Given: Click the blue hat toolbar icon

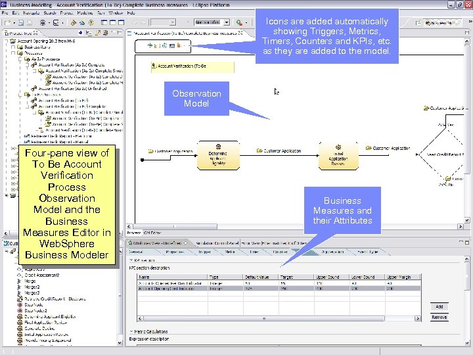Looking at the screenshot, I should (82, 22).
